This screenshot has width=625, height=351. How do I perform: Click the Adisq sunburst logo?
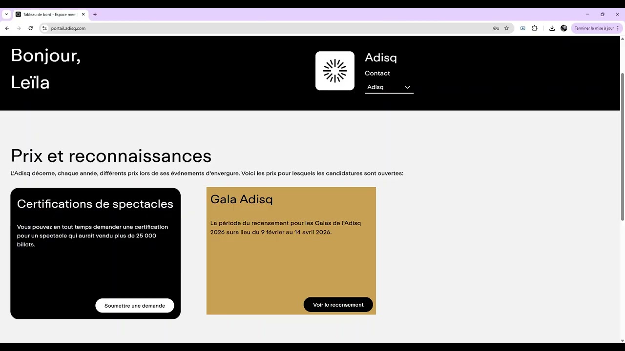click(x=335, y=71)
